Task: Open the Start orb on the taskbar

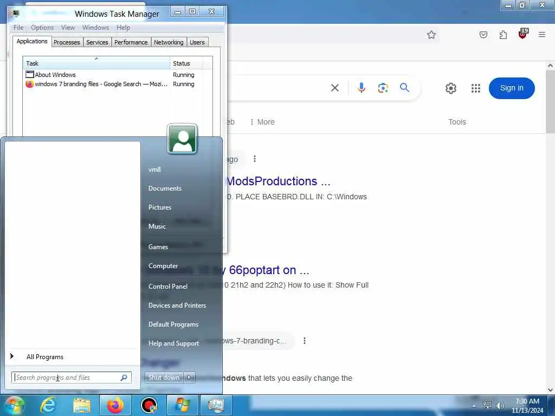Action: coord(14,405)
